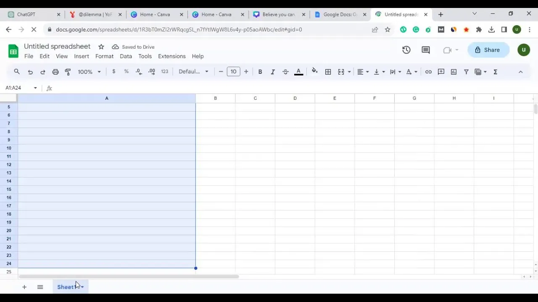Toggle strikethrough formatting
Image resolution: width=538 pixels, height=302 pixels.
coord(285,72)
